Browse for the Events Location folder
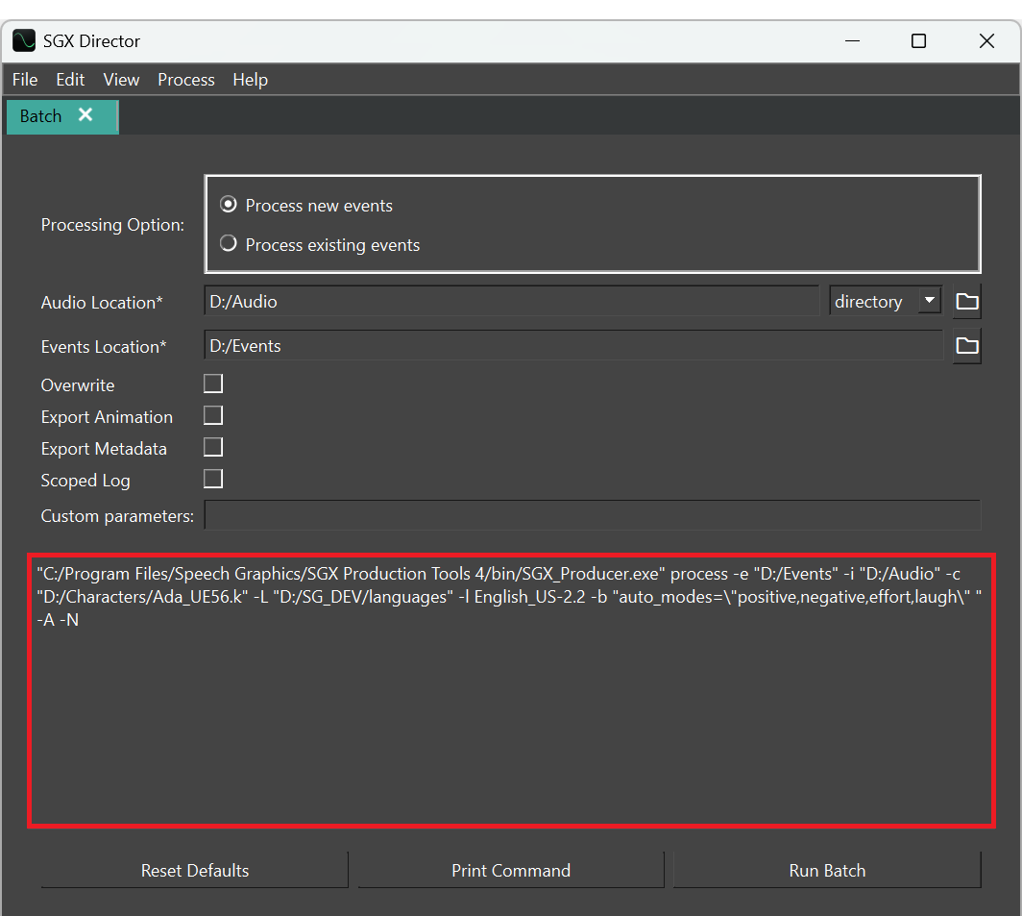This screenshot has width=1022, height=916. tap(966, 346)
